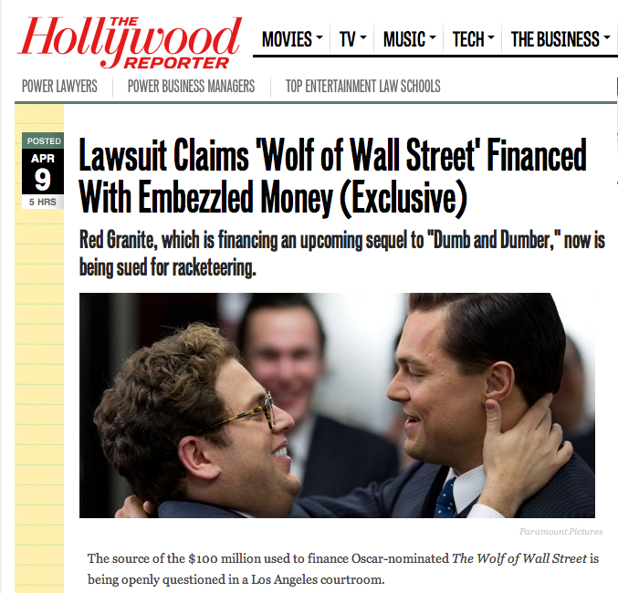
Task: Click the TV dropdown arrow
Action: click(363, 37)
